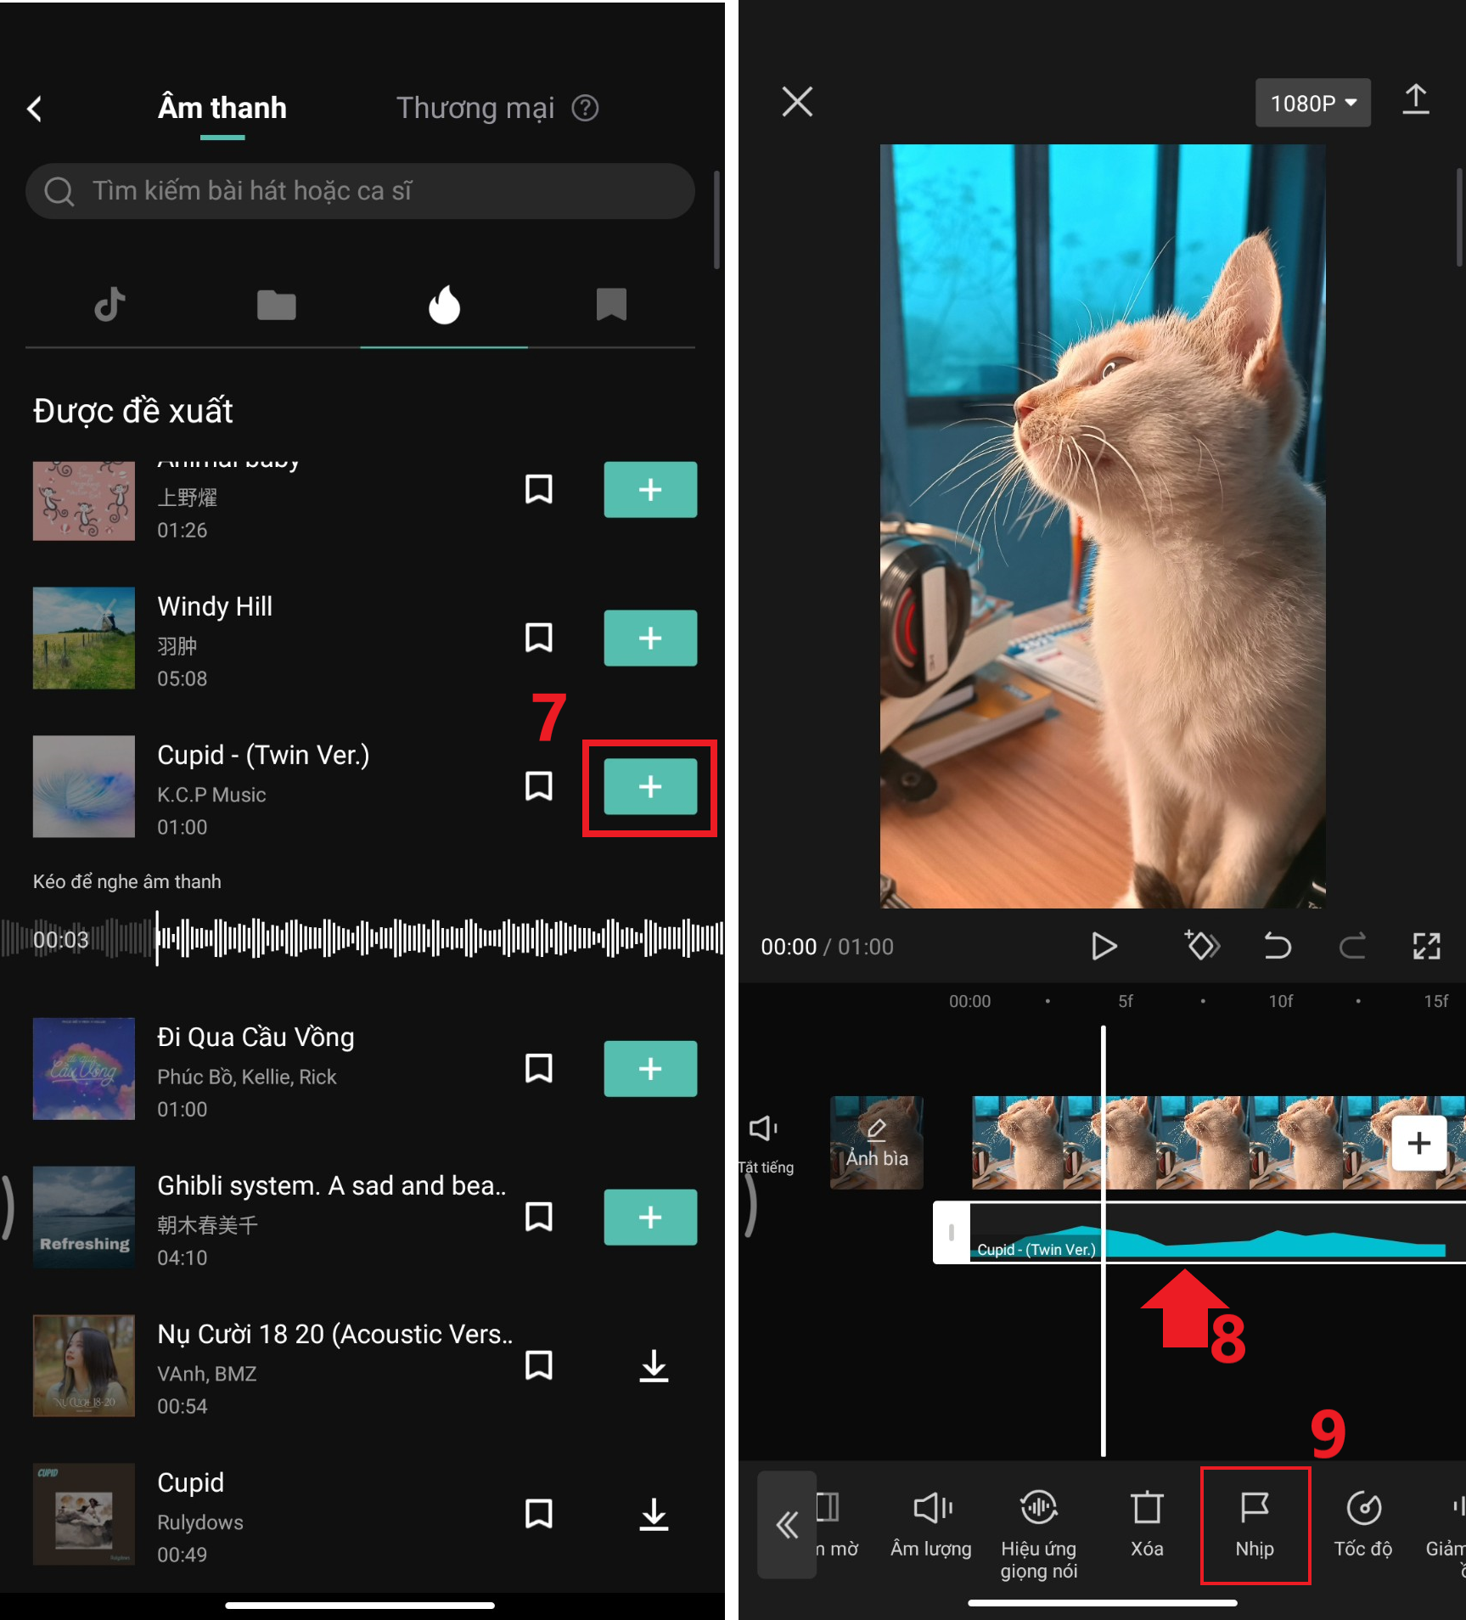1466x1620 pixels.
Task: Expand preview to fullscreen
Action: coord(1426,945)
